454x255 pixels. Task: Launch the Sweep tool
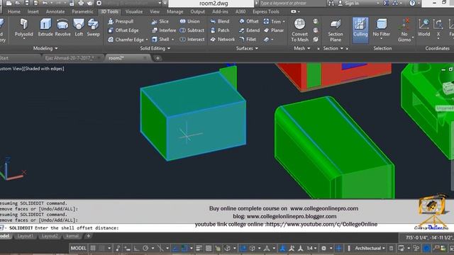(x=93, y=28)
